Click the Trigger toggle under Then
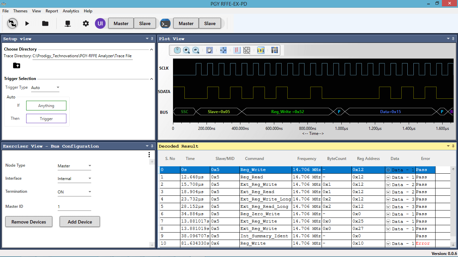 [46, 118]
